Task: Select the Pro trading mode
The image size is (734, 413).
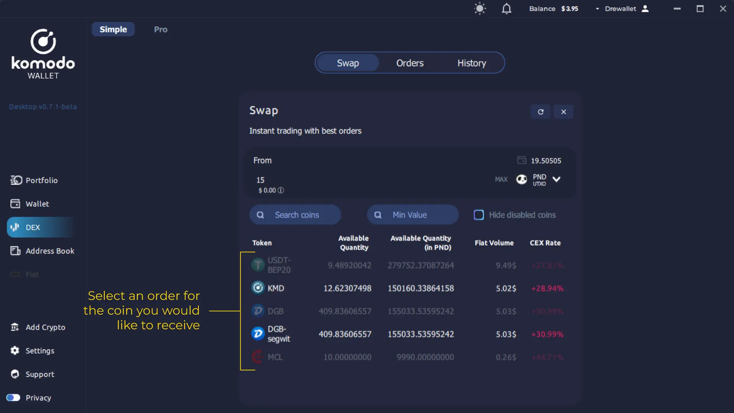Action: pyautogui.click(x=160, y=29)
